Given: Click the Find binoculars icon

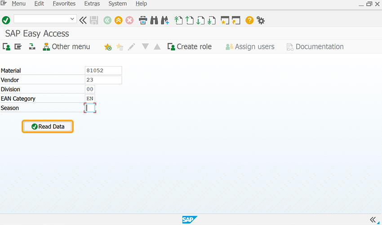Looking at the screenshot, I should tap(154, 20).
